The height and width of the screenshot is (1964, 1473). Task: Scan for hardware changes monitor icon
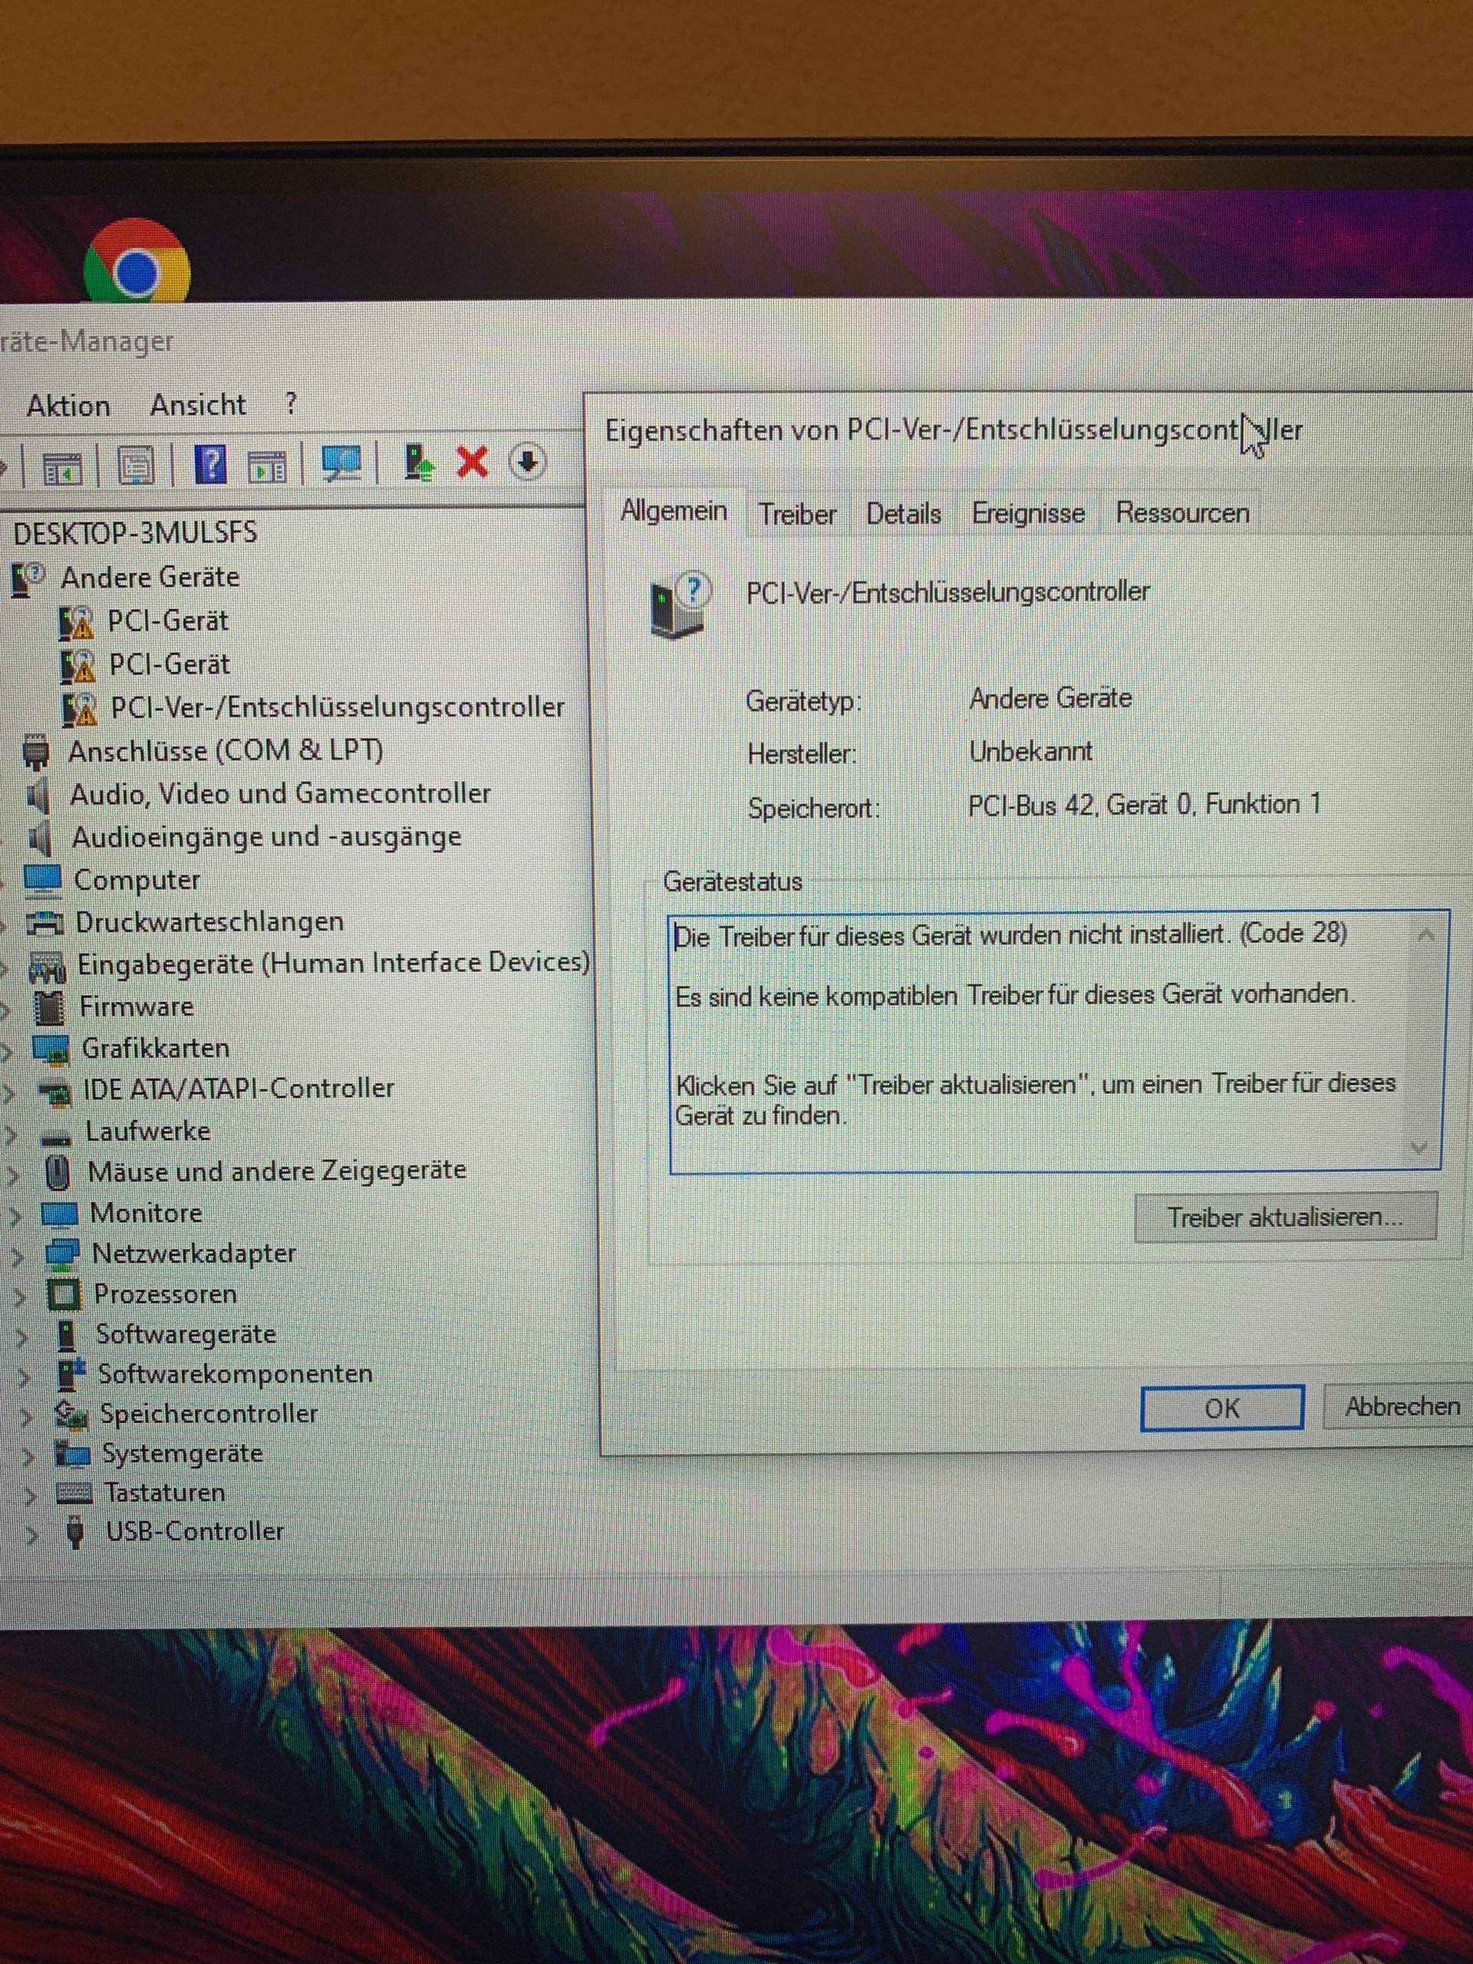[341, 463]
